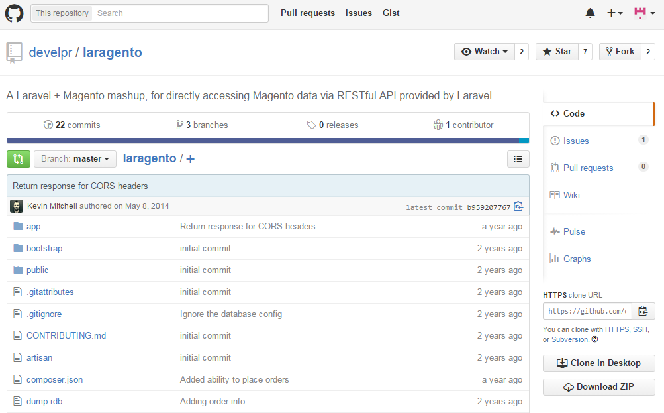Click the repository book icon
This screenshot has width=664, height=413.
14,53
